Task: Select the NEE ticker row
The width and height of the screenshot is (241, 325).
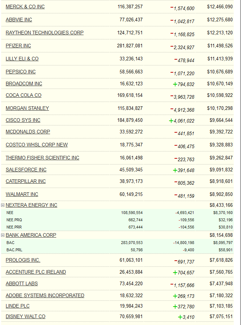Action: (x=117, y=213)
